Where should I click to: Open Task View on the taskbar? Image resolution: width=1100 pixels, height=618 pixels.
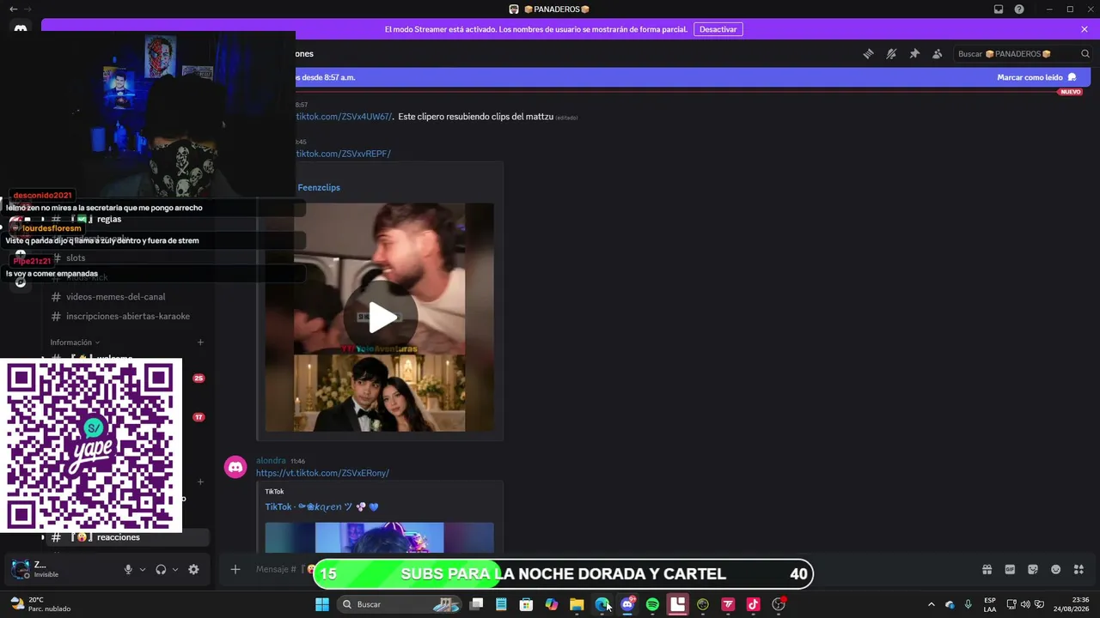tap(477, 604)
